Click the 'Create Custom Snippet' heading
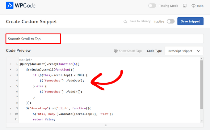Viewport: 210px width, 130px height. coord(31,22)
